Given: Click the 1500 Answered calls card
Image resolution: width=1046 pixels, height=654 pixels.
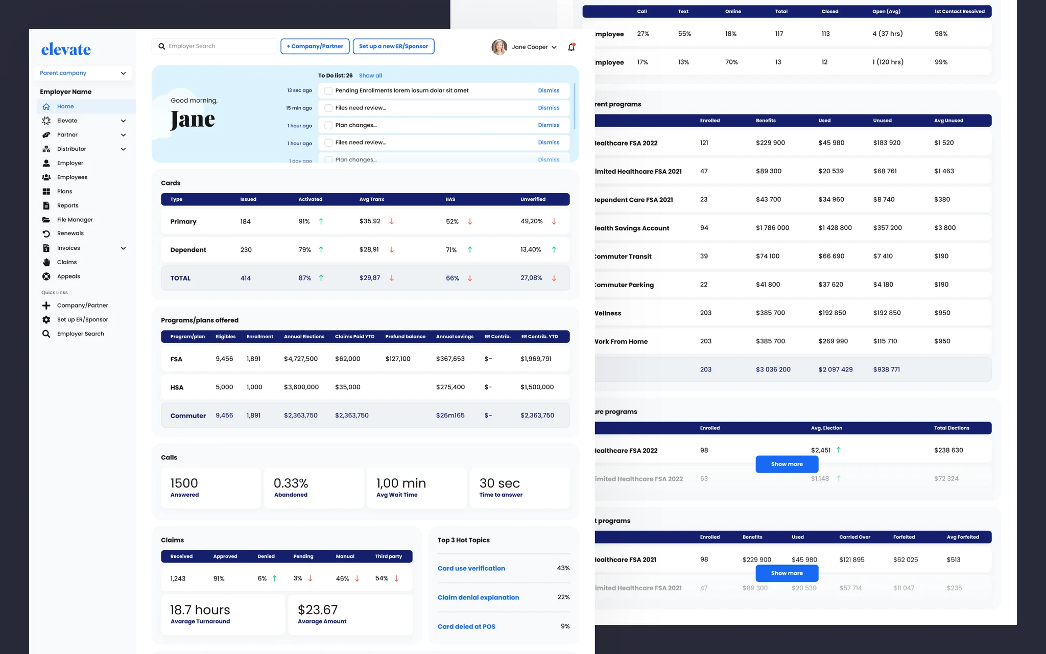Looking at the screenshot, I should tap(211, 488).
